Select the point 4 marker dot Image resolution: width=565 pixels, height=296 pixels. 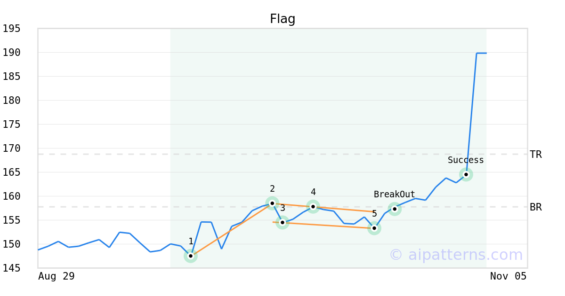click(x=313, y=206)
